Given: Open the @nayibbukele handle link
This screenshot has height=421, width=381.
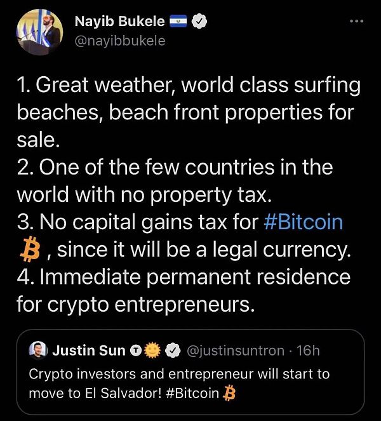Looking at the screenshot, I should pyautogui.click(x=120, y=41).
